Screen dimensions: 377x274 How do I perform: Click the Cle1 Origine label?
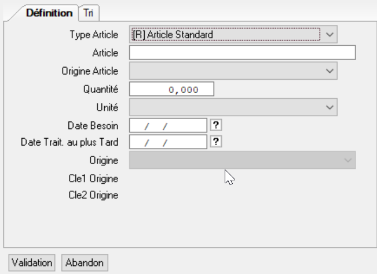[93, 178]
